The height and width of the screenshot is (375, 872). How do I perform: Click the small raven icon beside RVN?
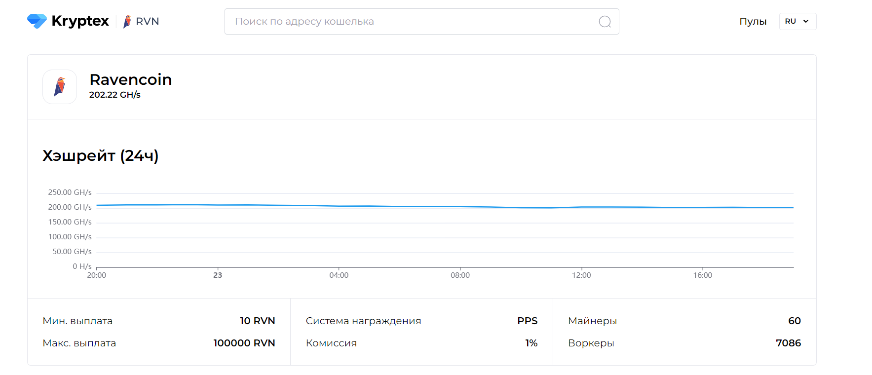click(127, 22)
